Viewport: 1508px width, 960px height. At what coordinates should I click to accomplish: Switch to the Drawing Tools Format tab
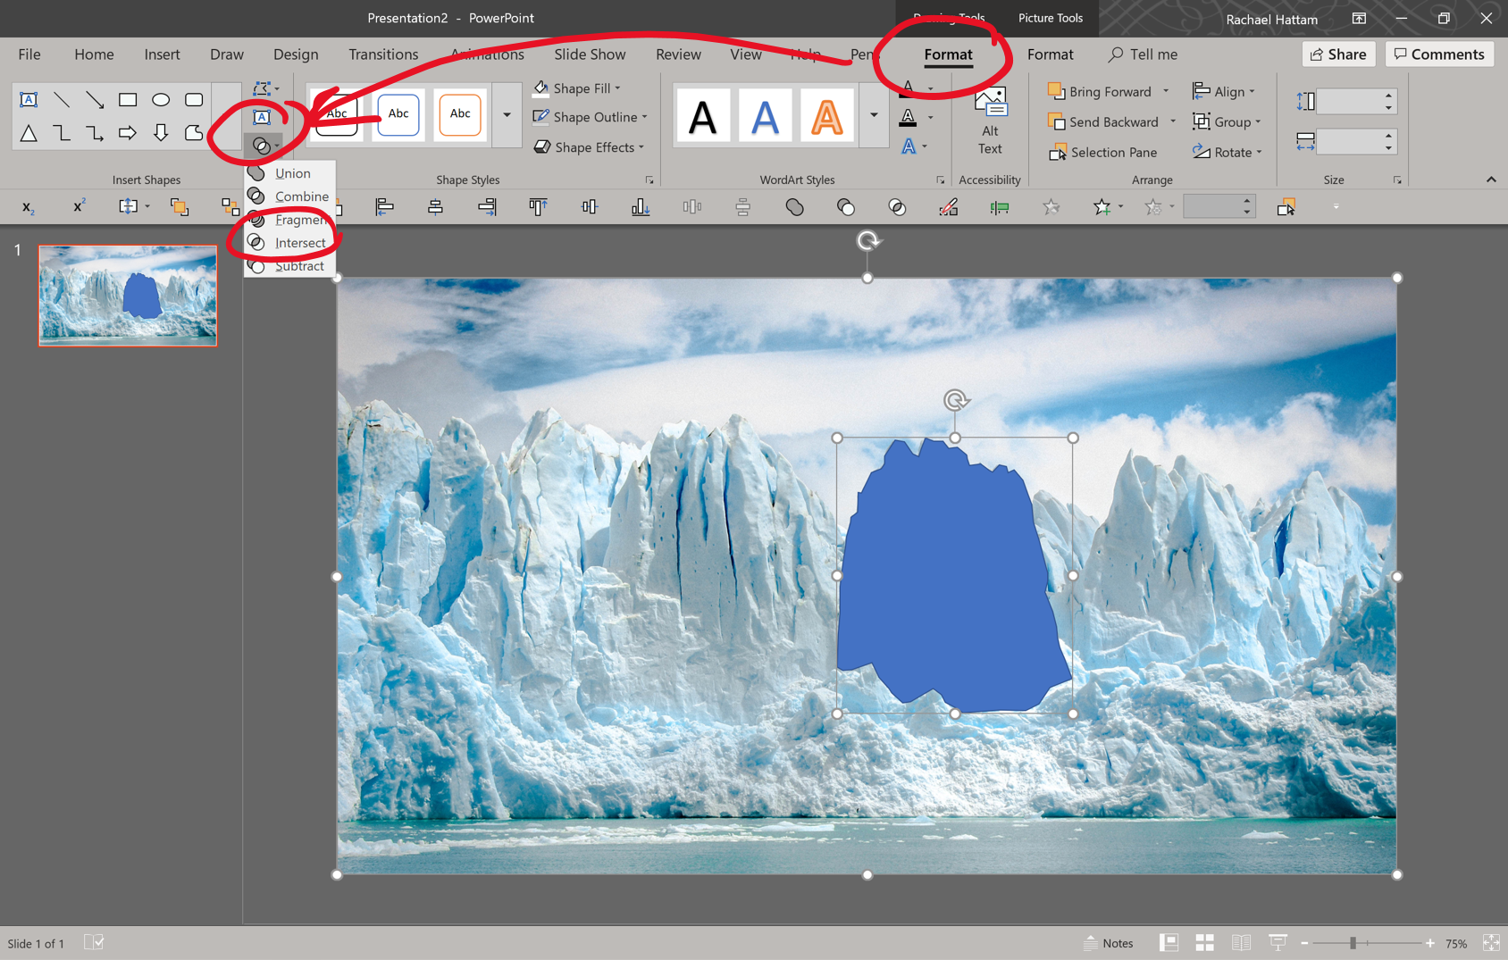(948, 54)
